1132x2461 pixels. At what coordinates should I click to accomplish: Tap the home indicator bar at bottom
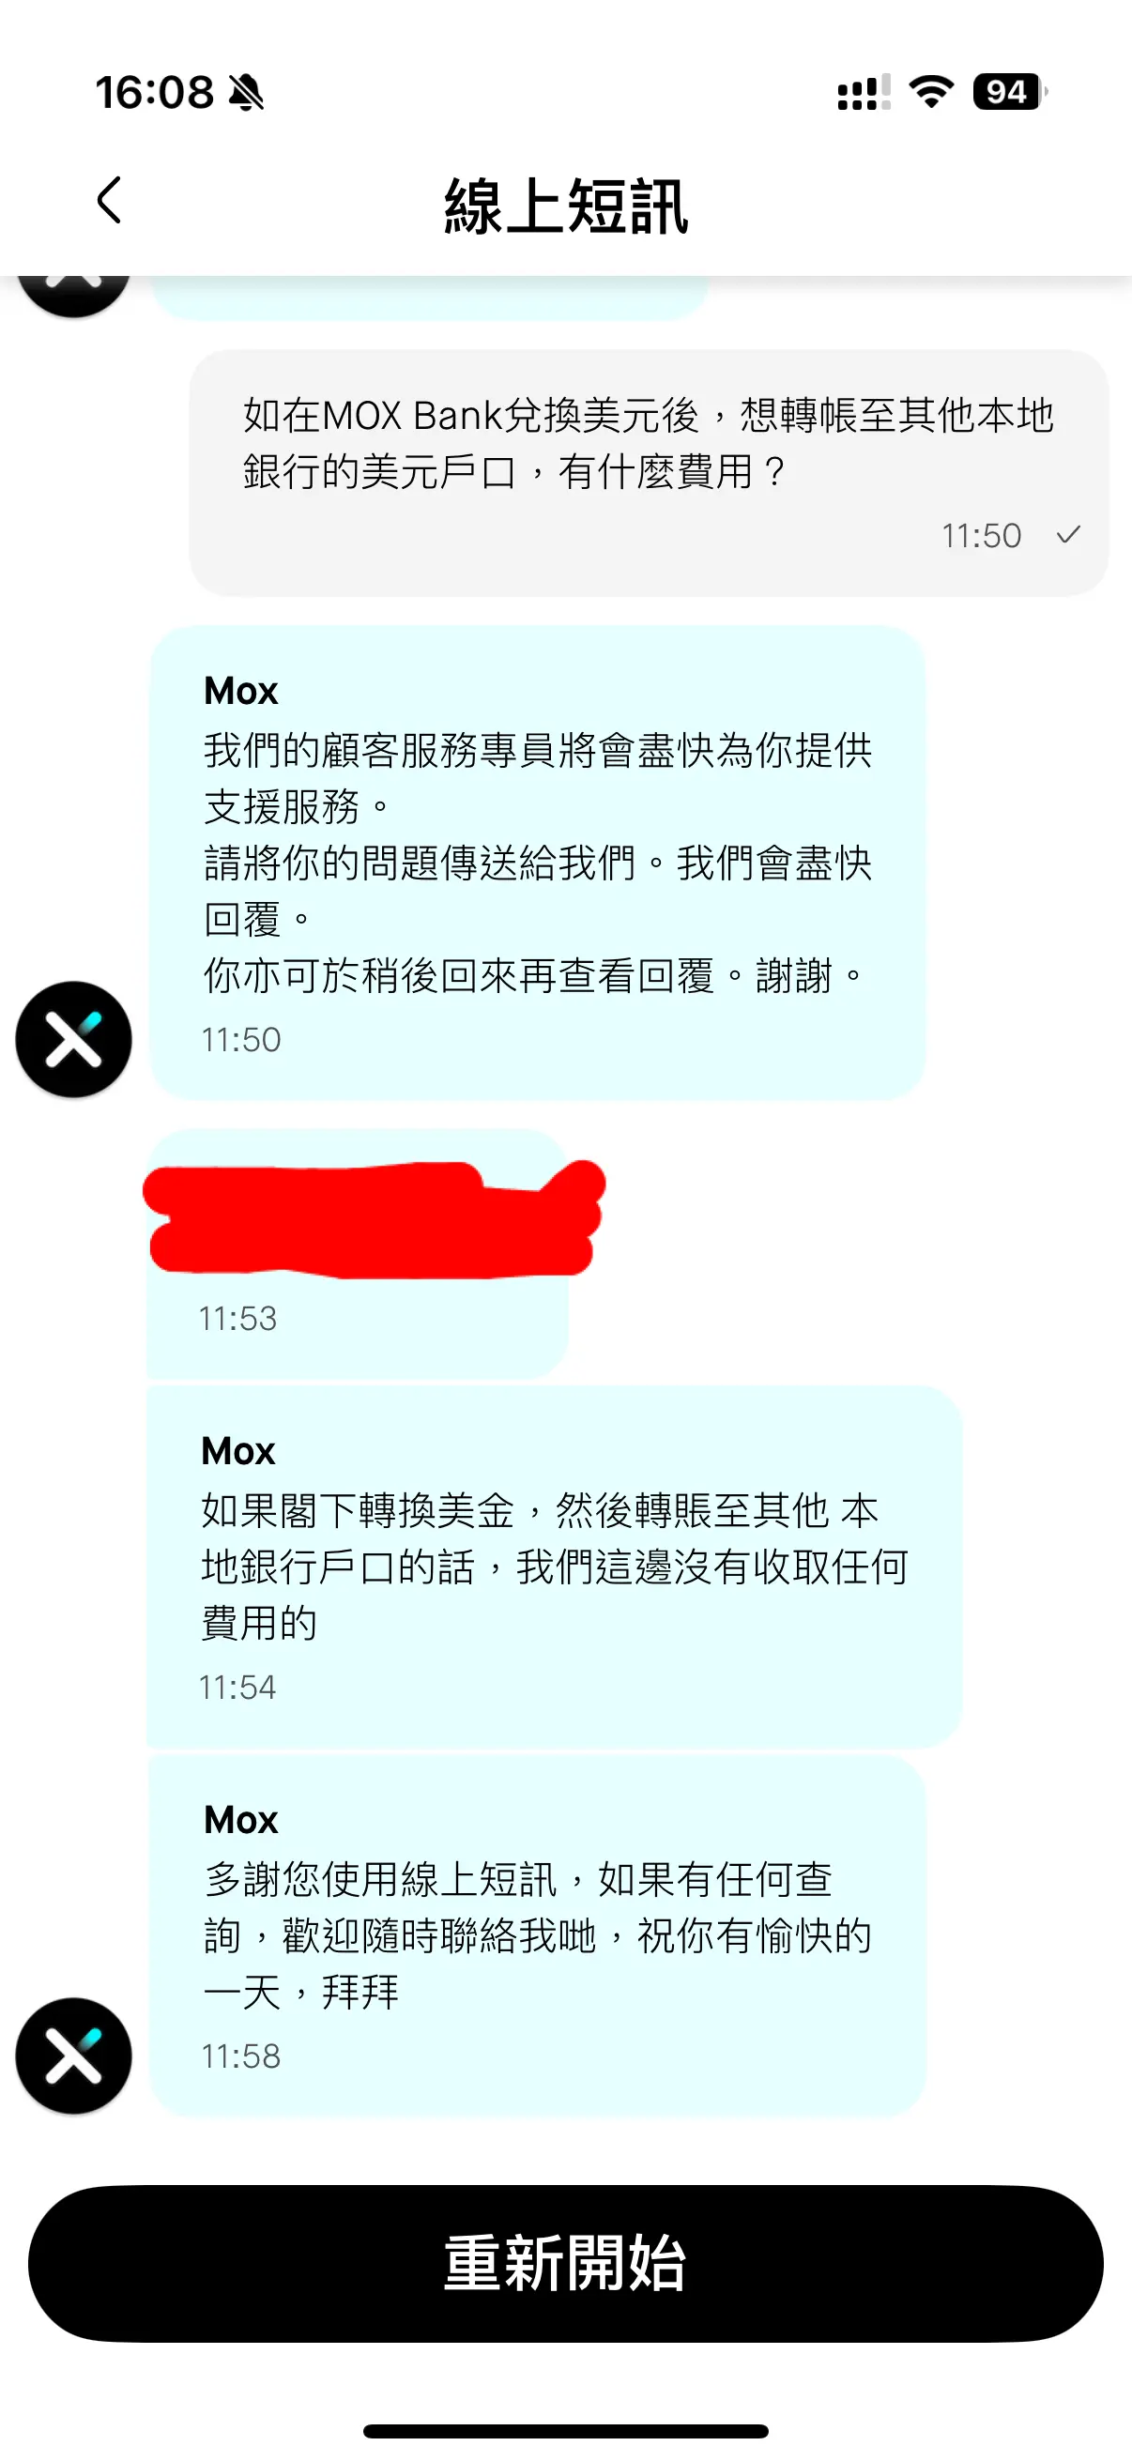[x=565, y=2430]
